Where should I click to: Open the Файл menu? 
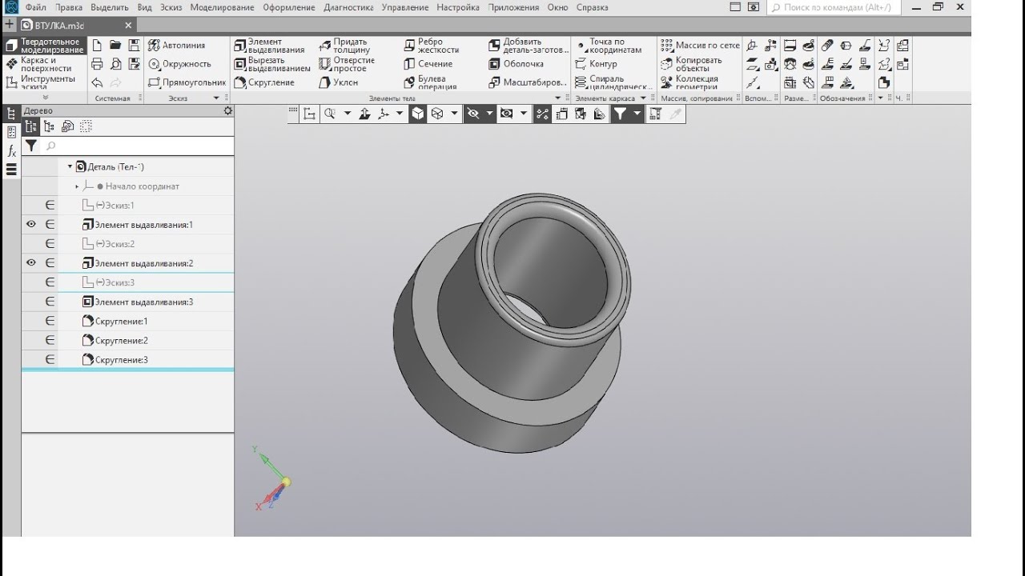pos(36,7)
